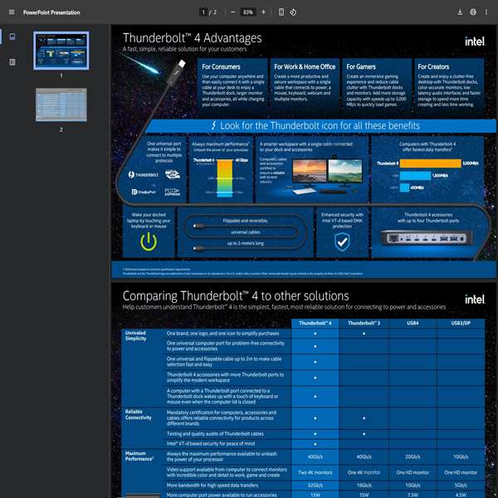Click the 'One 4K monitor' cell
Image resolution: width=498 pixels, height=498 pixels.
[364, 472]
